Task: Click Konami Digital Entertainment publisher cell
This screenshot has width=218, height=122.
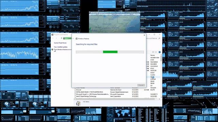Action: pyautogui.click(x=119, y=92)
